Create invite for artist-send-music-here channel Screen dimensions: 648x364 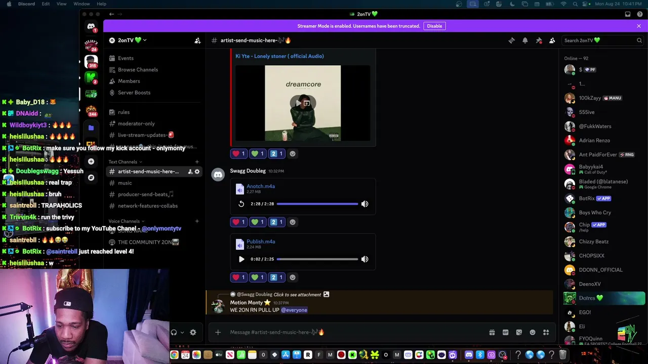pos(190,171)
